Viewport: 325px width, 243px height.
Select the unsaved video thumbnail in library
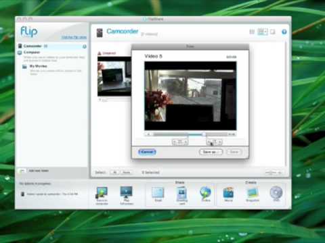pyautogui.click(x=114, y=76)
